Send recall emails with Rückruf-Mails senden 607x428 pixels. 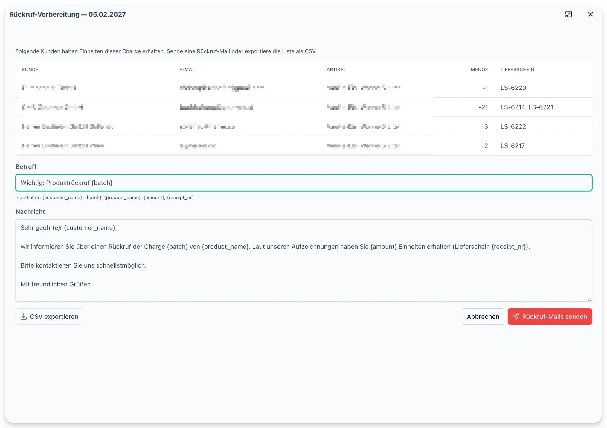pyautogui.click(x=550, y=316)
